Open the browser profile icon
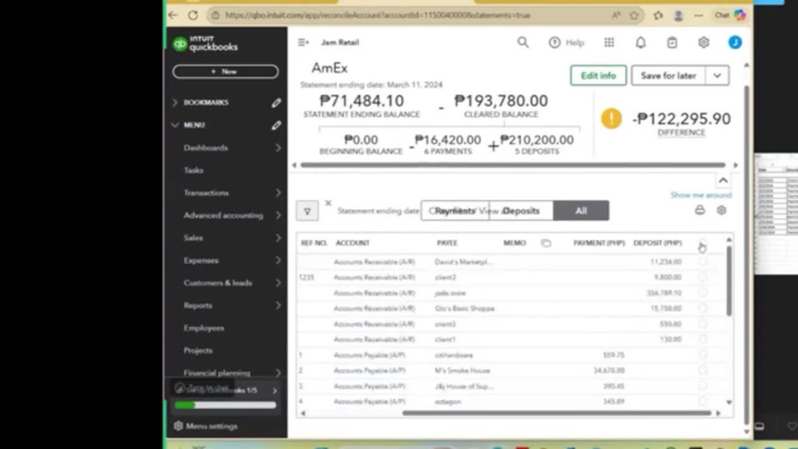 click(x=678, y=15)
